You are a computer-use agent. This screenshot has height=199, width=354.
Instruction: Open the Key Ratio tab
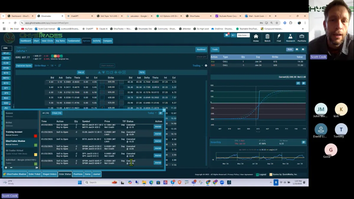60,41
